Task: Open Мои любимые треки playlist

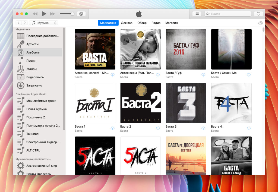Action: click(x=37, y=101)
